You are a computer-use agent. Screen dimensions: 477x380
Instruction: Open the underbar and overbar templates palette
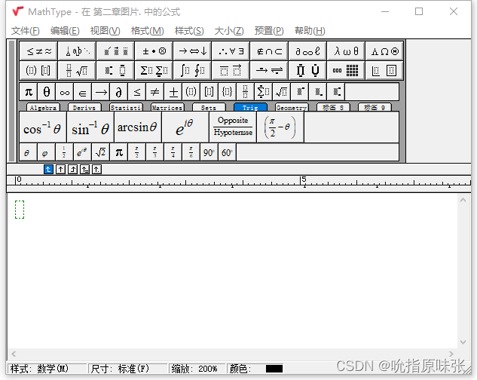click(x=231, y=71)
